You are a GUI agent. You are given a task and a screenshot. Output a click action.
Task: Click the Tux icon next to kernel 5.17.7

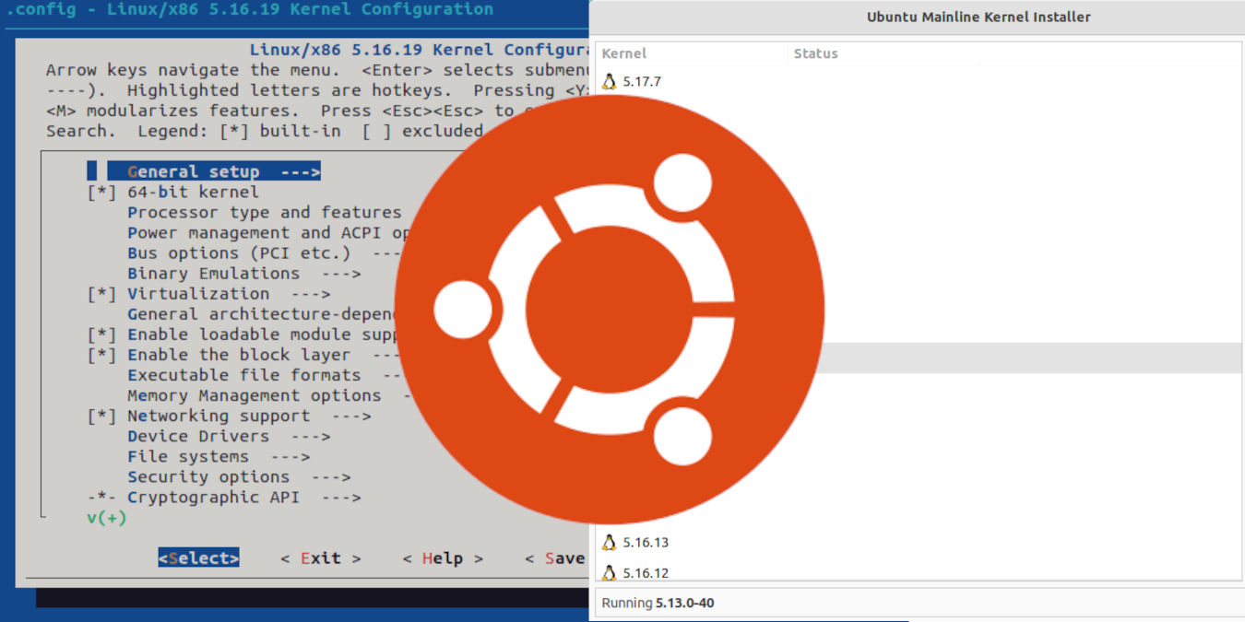[x=610, y=81]
